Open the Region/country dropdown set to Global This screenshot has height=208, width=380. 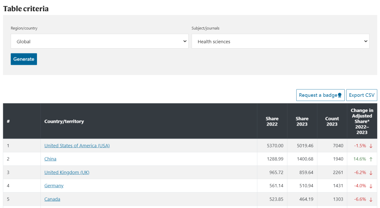click(100, 42)
